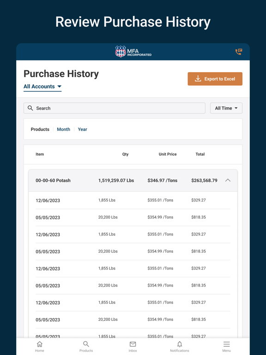
Task: Open the Products search icon in bottom bar
Action: pos(86,344)
